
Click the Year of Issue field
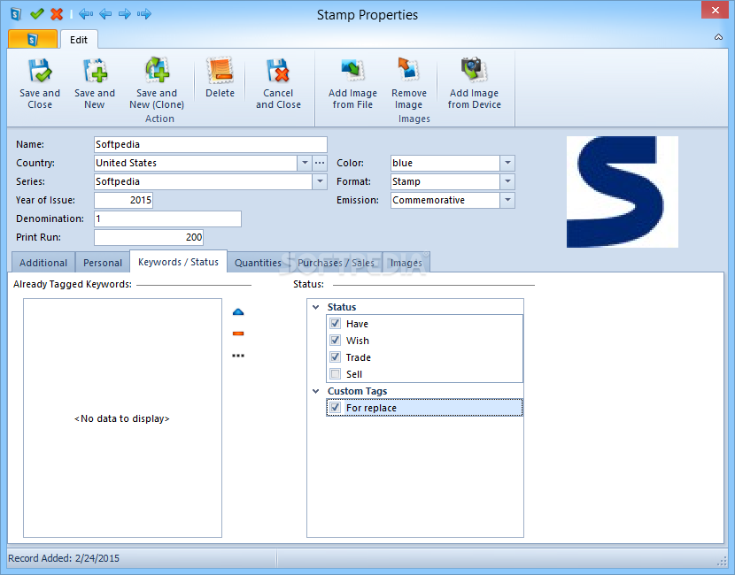point(123,201)
